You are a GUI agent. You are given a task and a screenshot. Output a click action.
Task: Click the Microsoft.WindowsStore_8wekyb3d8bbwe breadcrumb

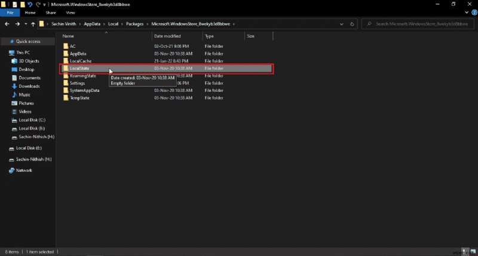[191, 24]
